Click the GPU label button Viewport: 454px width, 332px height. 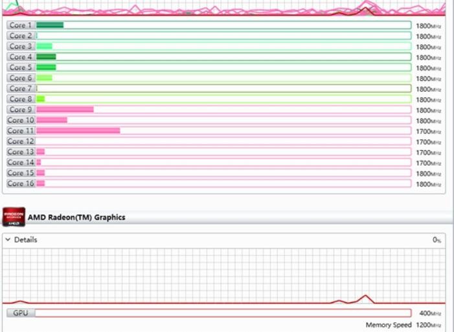[x=21, y=313]
